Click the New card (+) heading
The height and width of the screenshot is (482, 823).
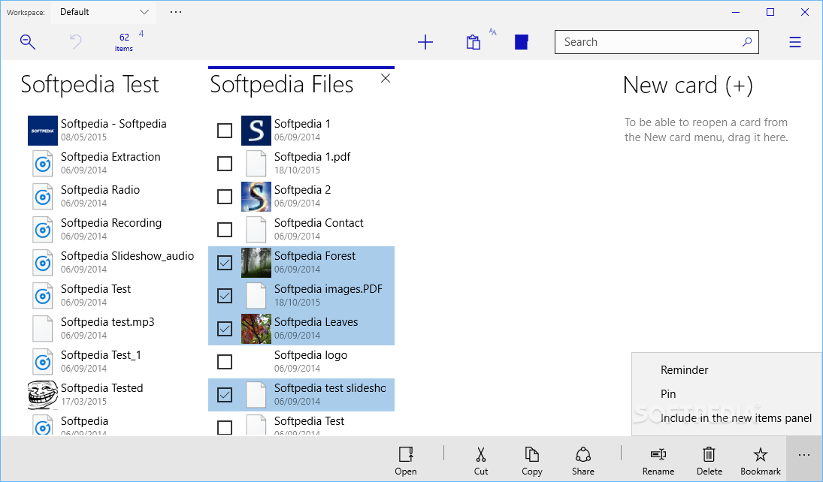[688, 85]
